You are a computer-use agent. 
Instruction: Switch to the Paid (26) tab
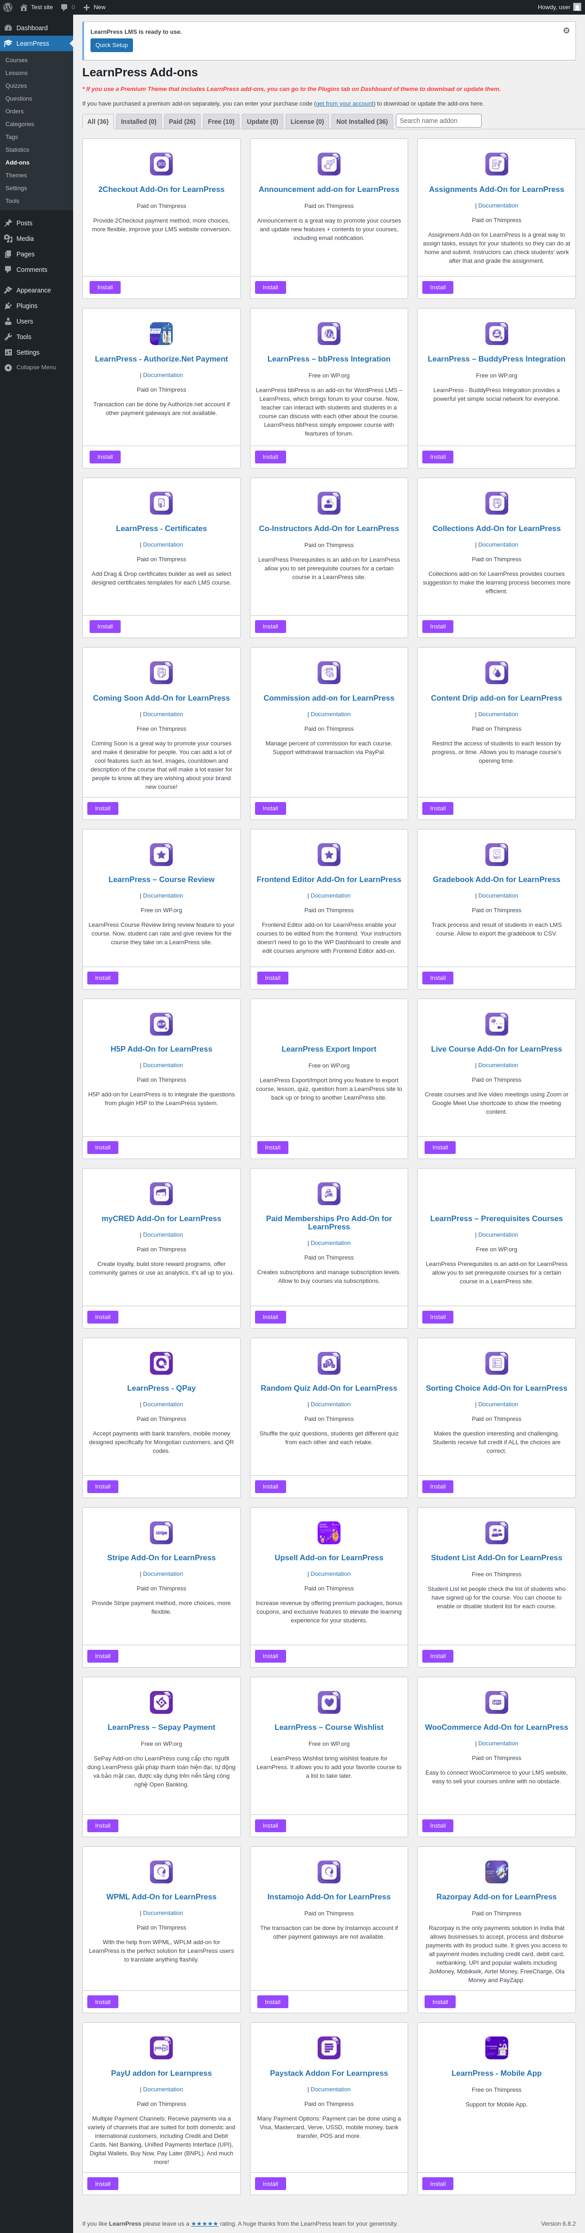click(182, 122)
